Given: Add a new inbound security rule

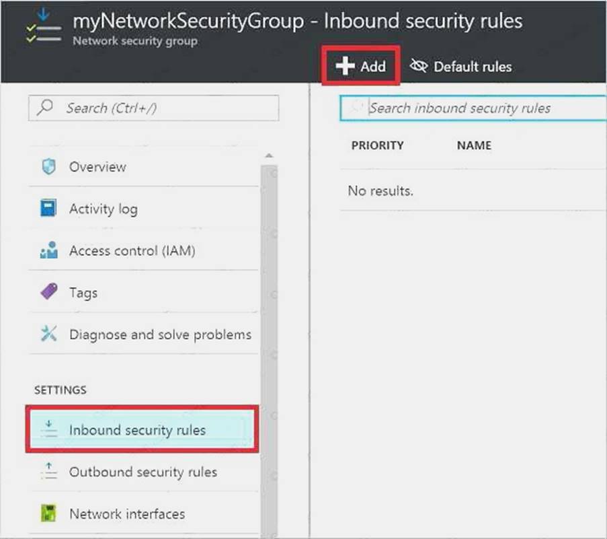Looking at the screenshot, I should click(x=361, y=66).
